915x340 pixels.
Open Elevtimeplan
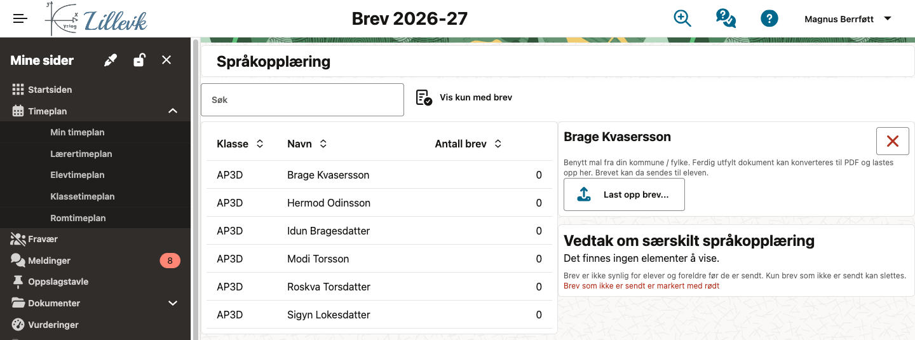point(78,175)
